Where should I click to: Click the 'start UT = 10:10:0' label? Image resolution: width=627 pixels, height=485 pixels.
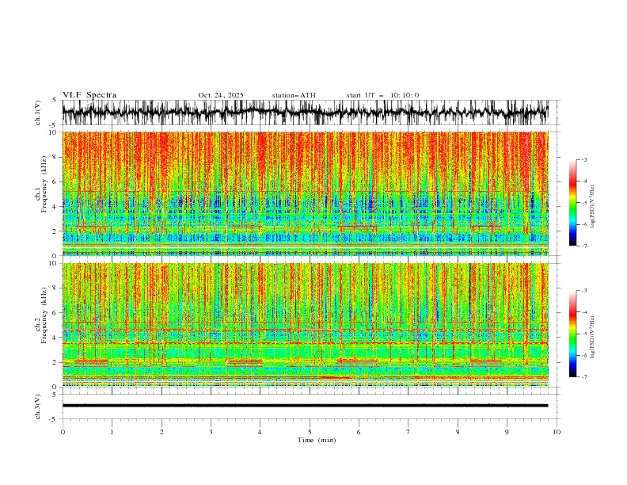click(382, 95)
